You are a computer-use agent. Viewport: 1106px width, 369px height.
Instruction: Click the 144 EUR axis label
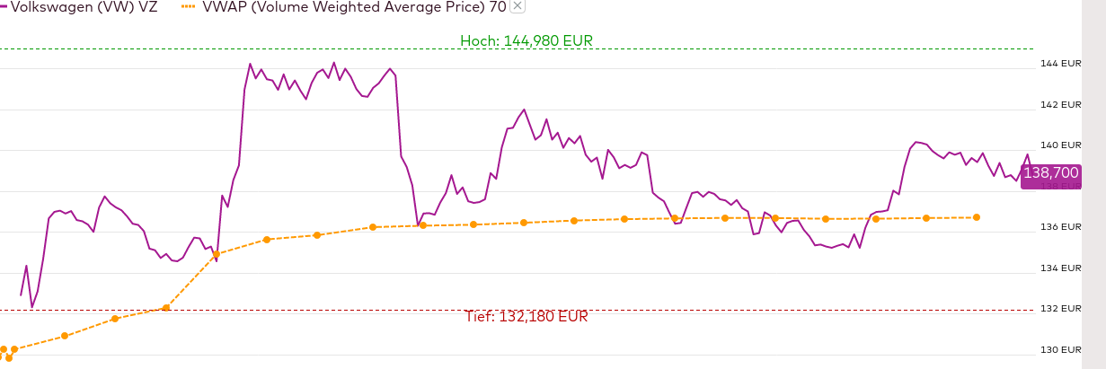1060,64
